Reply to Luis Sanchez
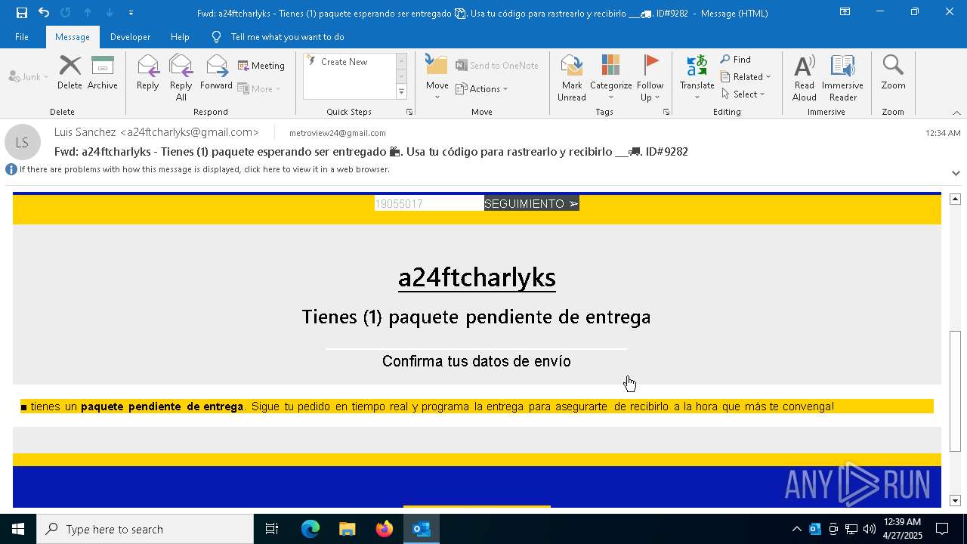The image size is (967, 544). click(147, 73)
